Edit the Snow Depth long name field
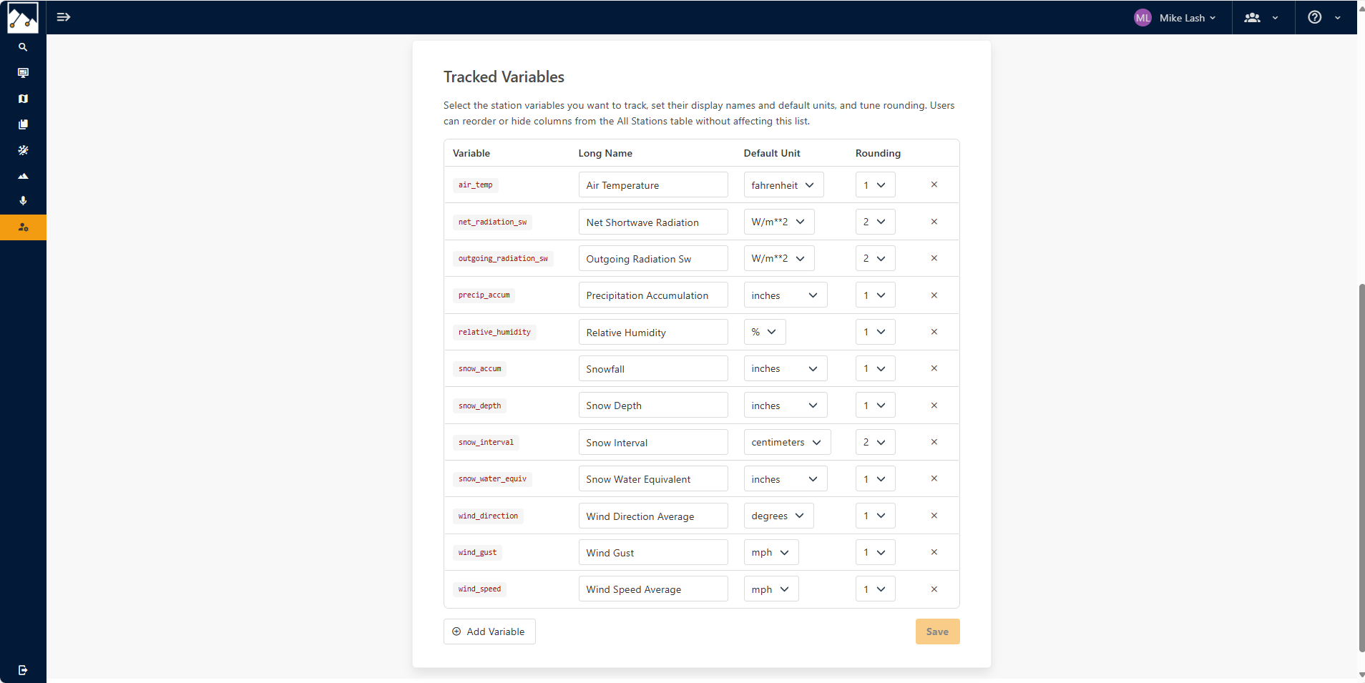Image resolution: width=1365 pixels, height=683 pixels. tap(653, 406)
